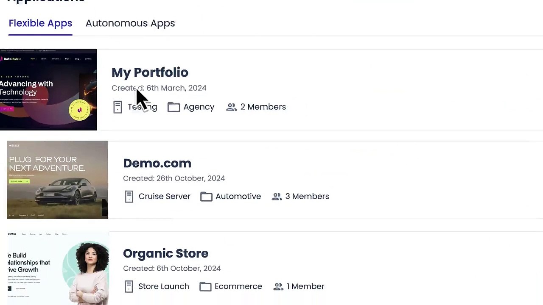Select the Cruise Server label
The height and width of the screenshot is (305, 543).
tap(164, 197)
